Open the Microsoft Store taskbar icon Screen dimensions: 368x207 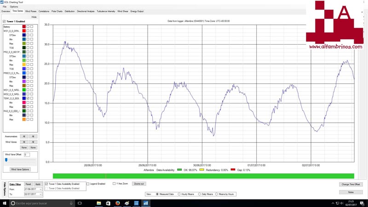point(108,203)
